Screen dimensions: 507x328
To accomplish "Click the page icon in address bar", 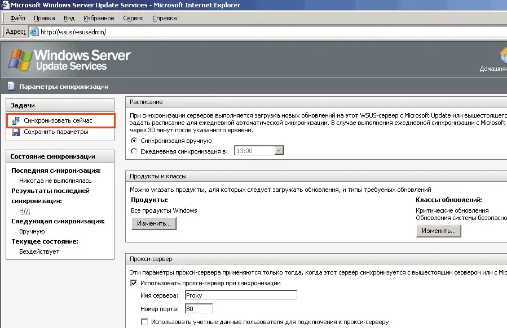I will click(34, 32).
